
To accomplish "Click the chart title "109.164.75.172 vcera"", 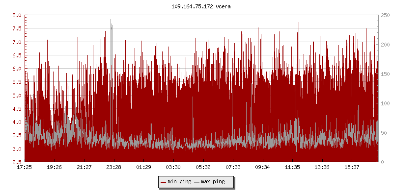I will (196, 6).
